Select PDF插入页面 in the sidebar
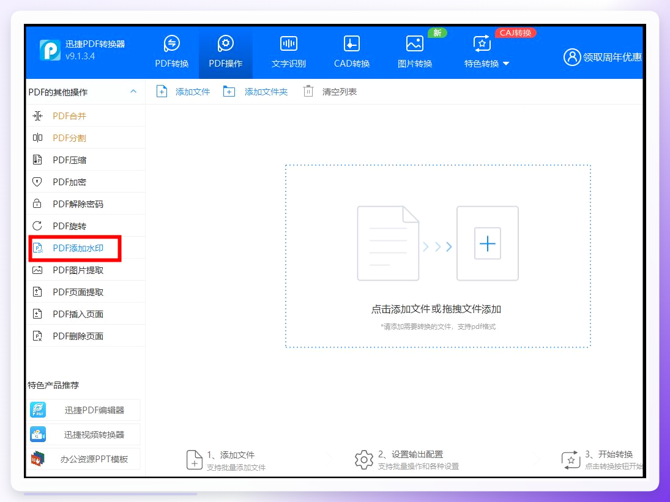Viewport: 670px width, 502px height. point(86,314)
